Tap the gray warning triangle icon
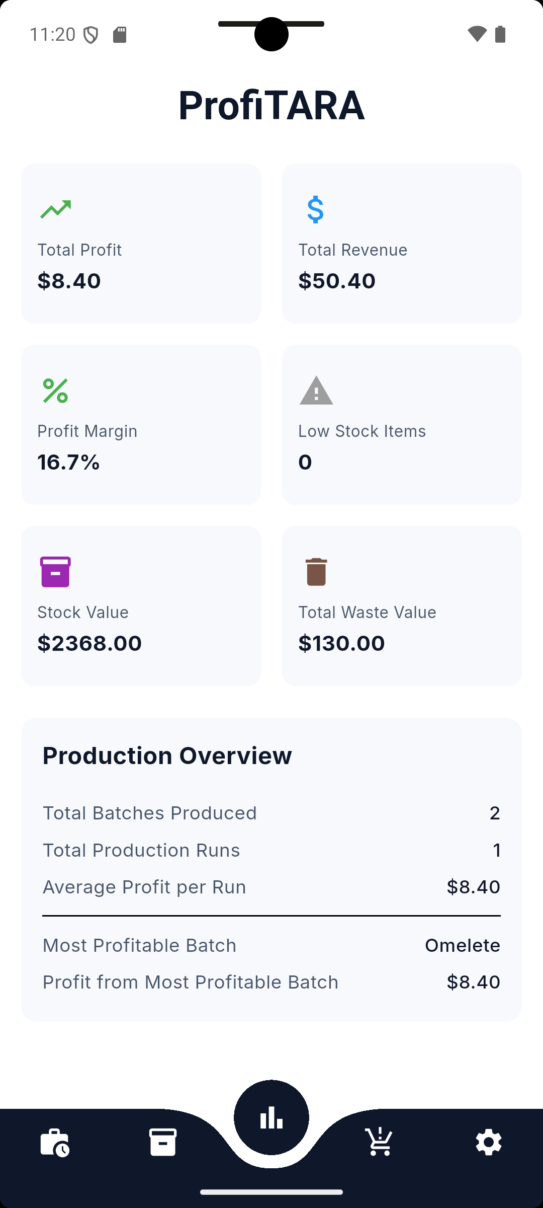543x1208 pixels. [x=316, y=391]
